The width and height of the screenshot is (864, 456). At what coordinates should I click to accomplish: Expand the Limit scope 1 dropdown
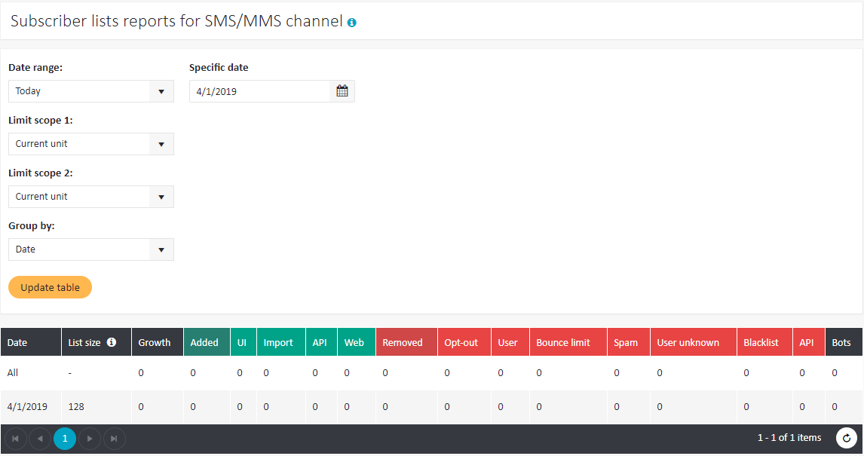pos(90,144)
